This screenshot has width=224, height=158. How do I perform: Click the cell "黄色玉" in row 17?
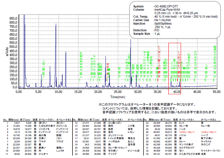[132, 138]
